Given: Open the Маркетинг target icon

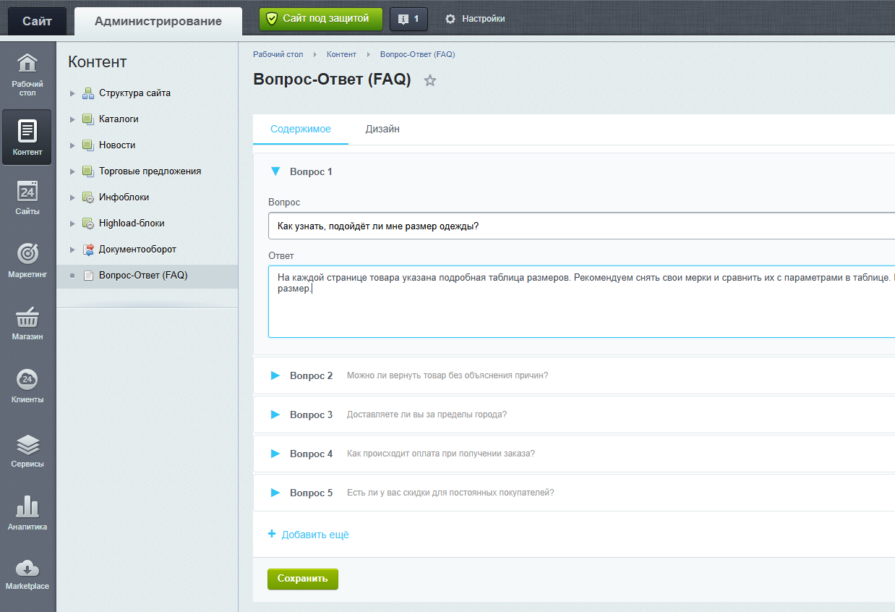Looking at the screenshot, I should coord(27,254).
